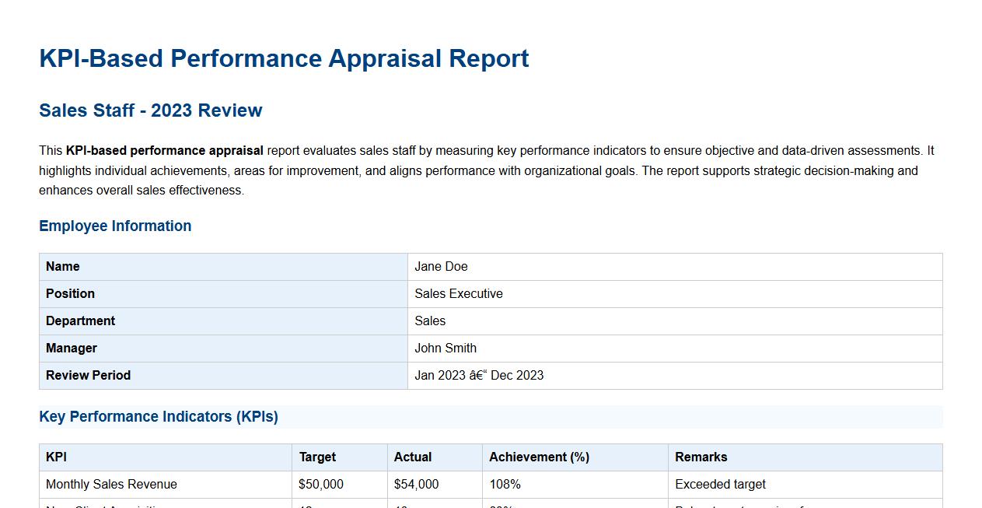Click the Employee Information section heading

pos(115,226)
